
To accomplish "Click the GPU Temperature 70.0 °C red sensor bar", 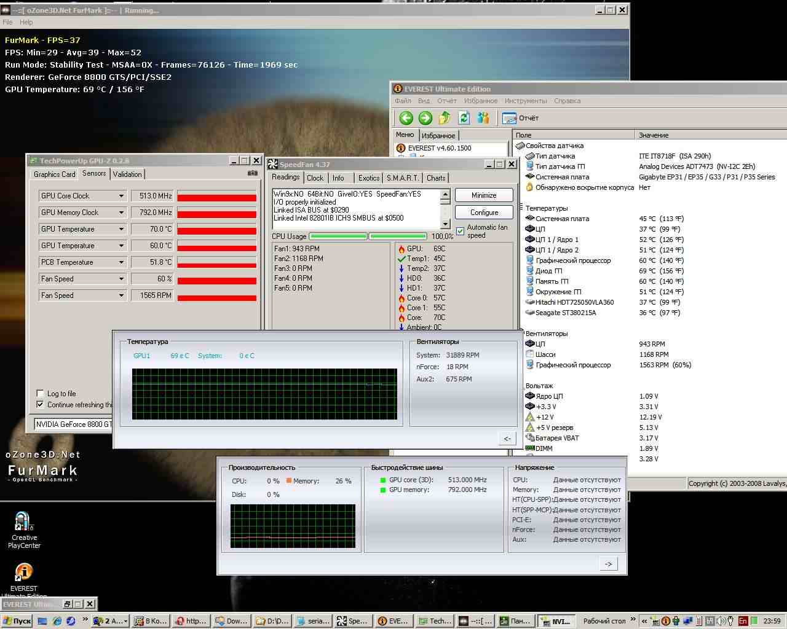I will (216, 230).
